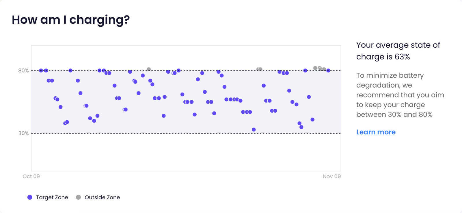Select the leftmost gray point in the far-right cluster

pos(315,68)
